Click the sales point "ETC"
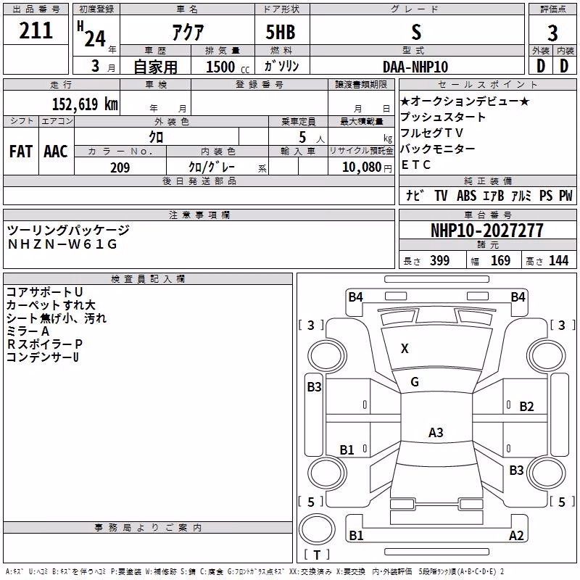Screen dimensions: 580x580 (x=416, y=165)
